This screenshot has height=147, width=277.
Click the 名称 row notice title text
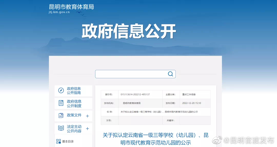[x=159, y=112]
